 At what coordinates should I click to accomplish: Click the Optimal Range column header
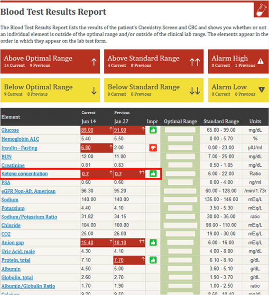pyautogui.click(x=180, y=122)
